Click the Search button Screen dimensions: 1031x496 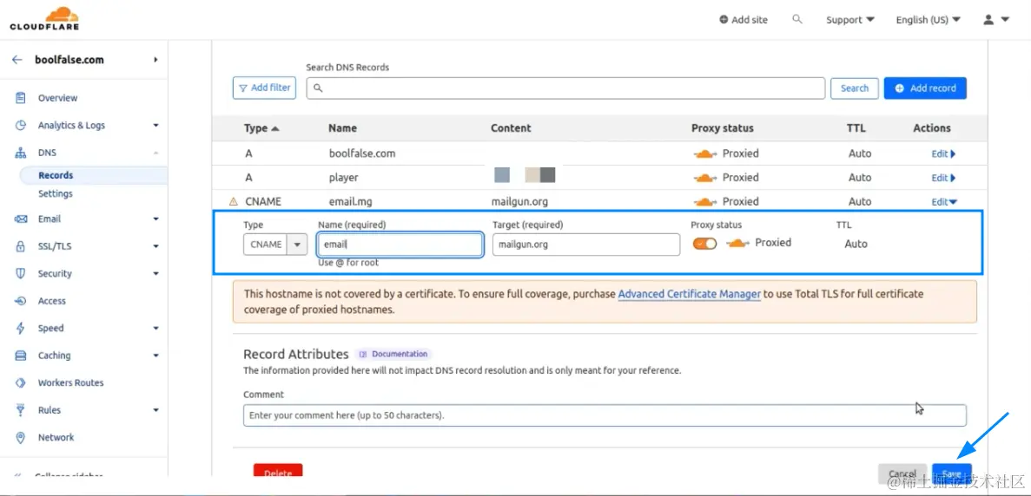coord(855,88)
